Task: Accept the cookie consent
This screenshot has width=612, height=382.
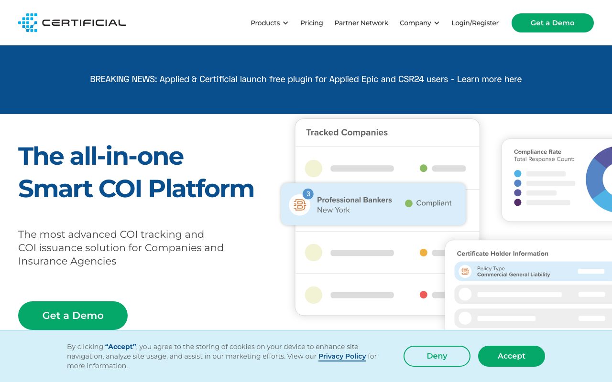Action: (x=512, y=356)
